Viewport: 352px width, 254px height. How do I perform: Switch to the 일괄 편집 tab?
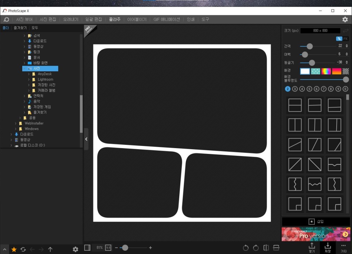[94, 20]
